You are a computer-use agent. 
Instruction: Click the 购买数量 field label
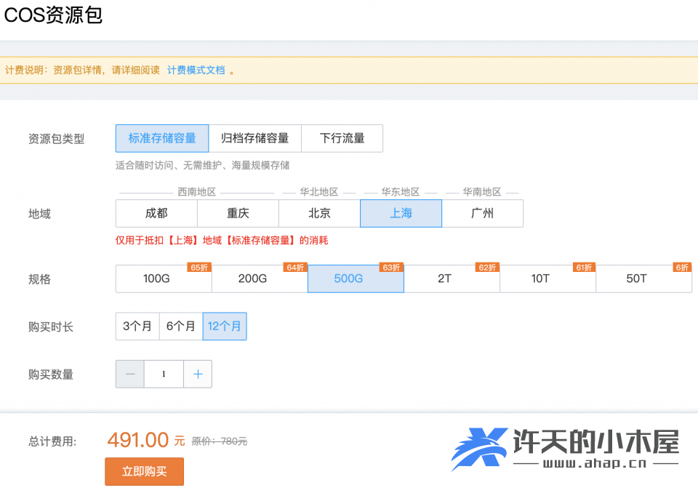51,374
